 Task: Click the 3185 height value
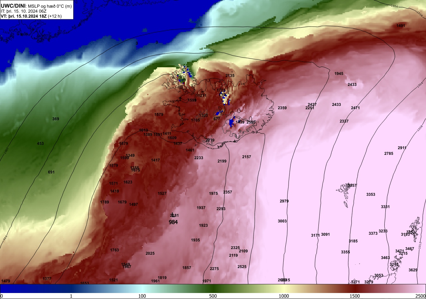(353, 241)
